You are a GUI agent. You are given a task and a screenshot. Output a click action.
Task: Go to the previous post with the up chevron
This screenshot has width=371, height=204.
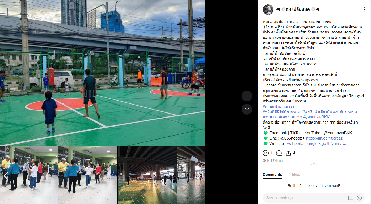(x=247, y=96)
